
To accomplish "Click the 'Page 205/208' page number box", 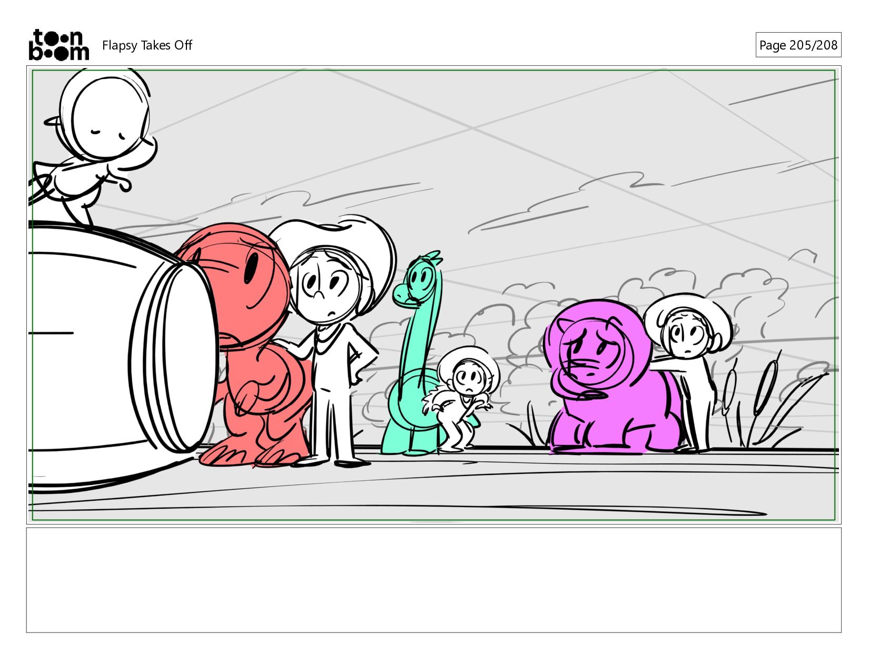I will click(798, 45).
